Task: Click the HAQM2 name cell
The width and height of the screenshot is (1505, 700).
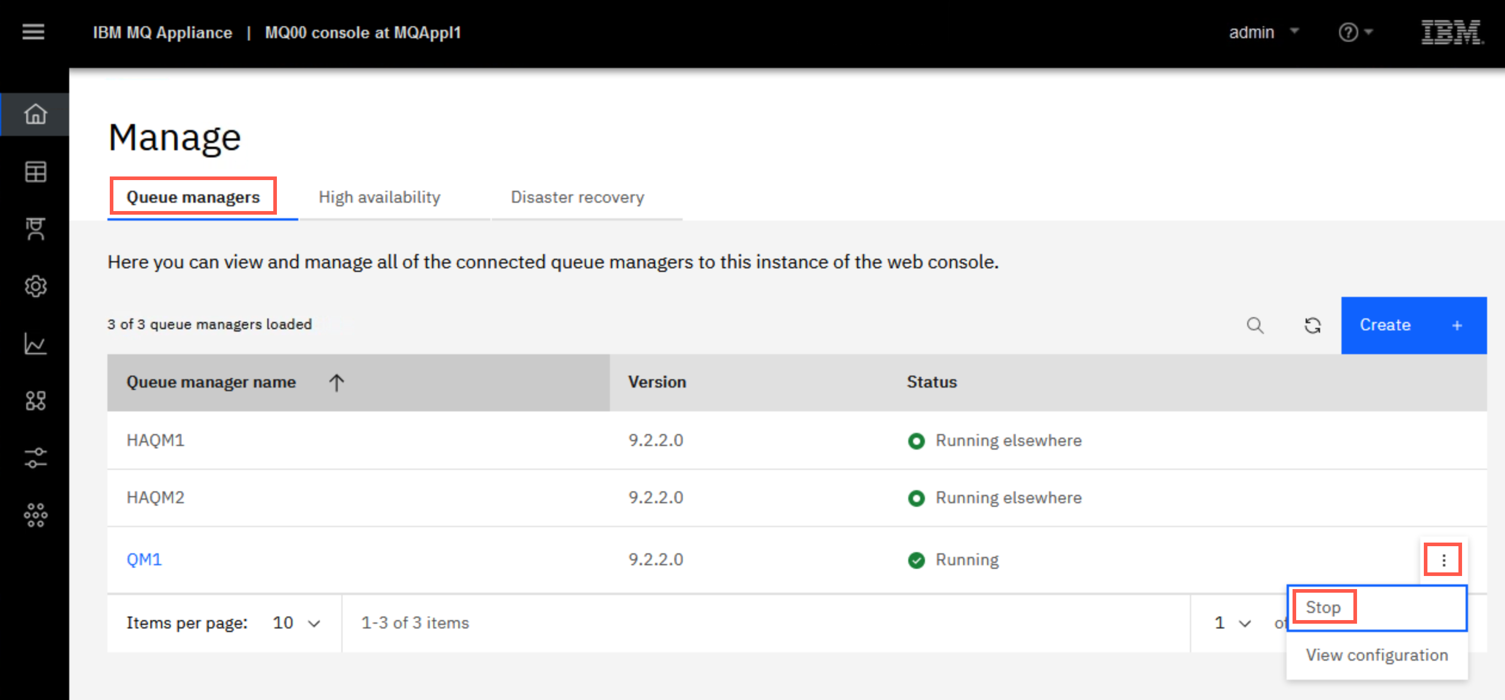Action: point(155,498)
